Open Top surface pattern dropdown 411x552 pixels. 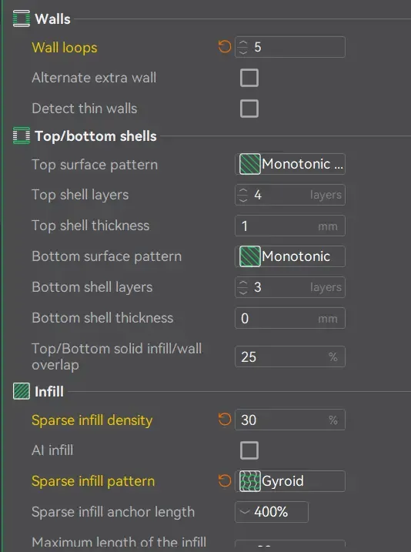coord(290,164)
